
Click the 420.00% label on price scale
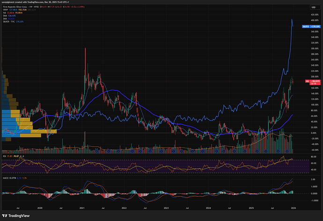tap(310, 15)
